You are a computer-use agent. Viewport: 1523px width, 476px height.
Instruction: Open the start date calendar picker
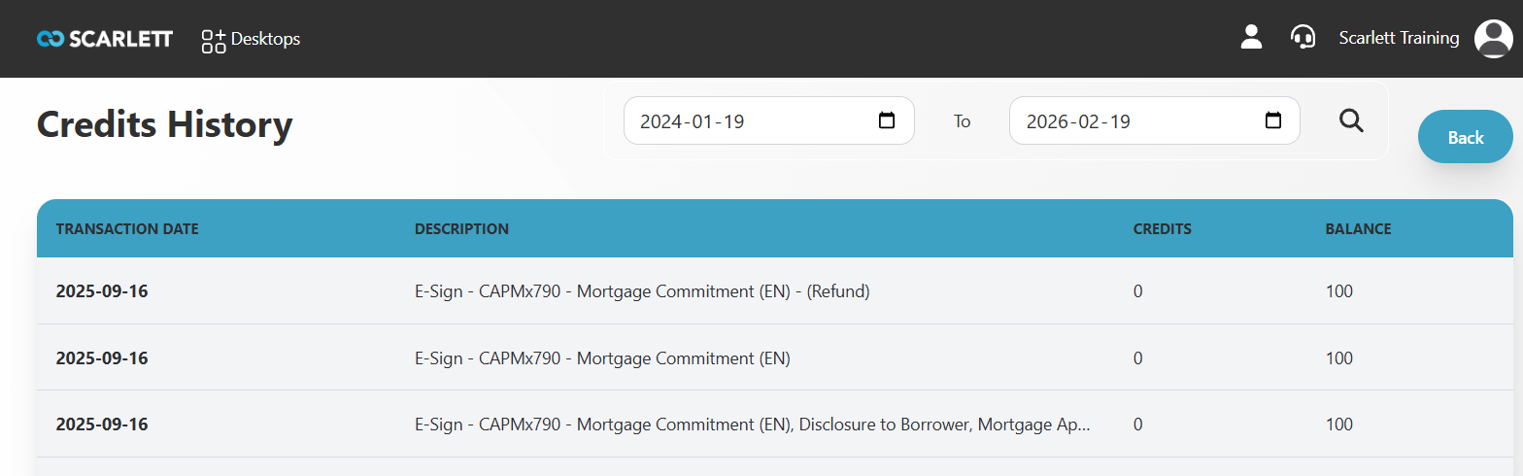click(886, 121)
